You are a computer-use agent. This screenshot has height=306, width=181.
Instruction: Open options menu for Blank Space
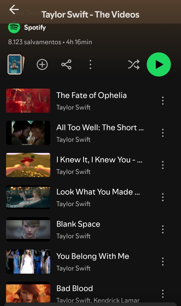click(163, 229)
